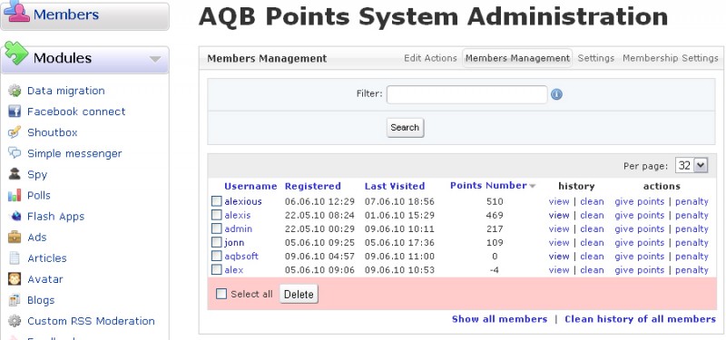The height and width of the screenshot is (340, 726).
Task: Click the Shoutbox pencil icon
Action: point(15,132)
